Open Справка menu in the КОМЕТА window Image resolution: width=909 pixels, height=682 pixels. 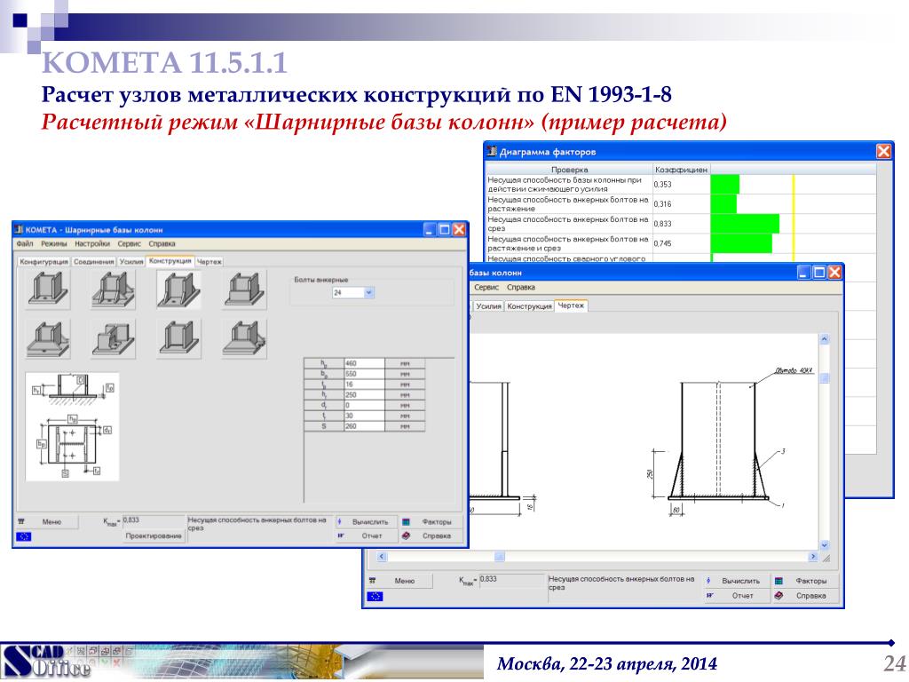(162, 243)
